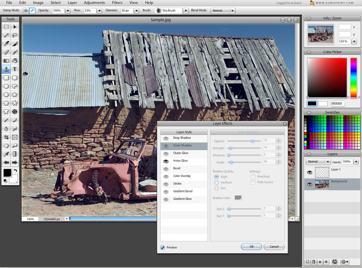This screenshot has width=362, height=268.
Task: Select the Clone Stamp tool
Action: point(6,69)
